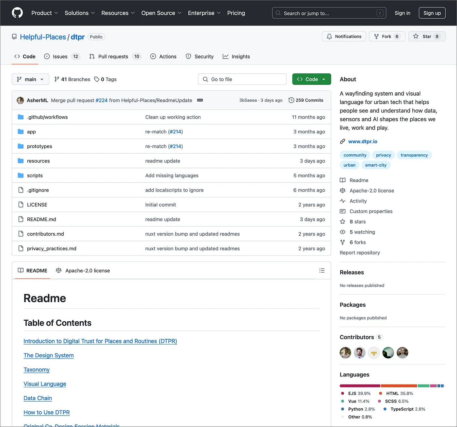Viewport: 457px width, 427px height.
Task: Open the yellow T contributor avatar
Action: point(374,353)
